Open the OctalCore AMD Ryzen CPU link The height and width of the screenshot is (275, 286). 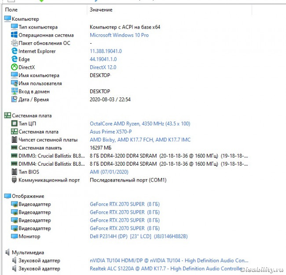coord(140,124)
